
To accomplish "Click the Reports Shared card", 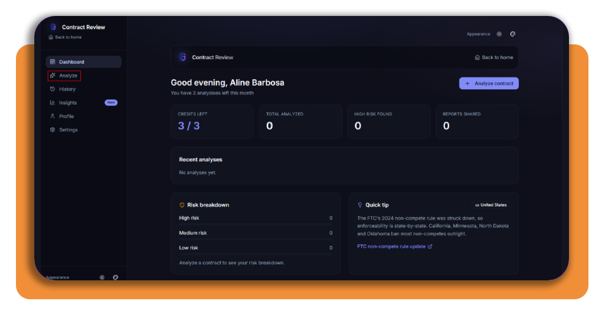I will tap(477, 122).
